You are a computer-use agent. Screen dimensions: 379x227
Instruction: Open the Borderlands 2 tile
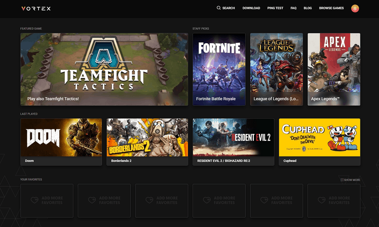[147, 142]
